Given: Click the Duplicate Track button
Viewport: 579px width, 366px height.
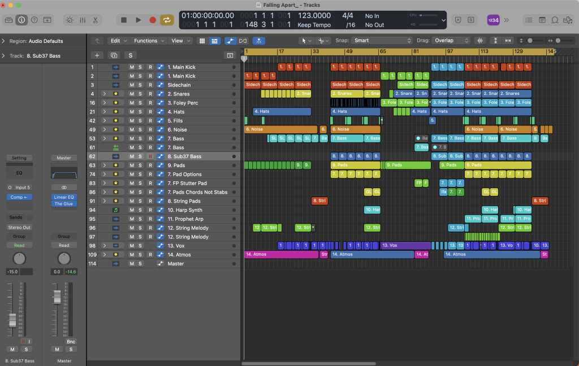Looking at the screenshot, I should (114, 55).
